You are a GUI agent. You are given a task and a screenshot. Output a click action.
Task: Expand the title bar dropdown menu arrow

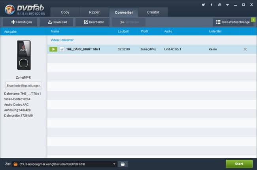tap(228, 5)
